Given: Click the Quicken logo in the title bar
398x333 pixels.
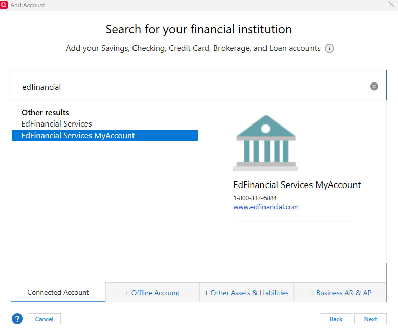Looking at the screenshot, I should click(4, 5).
